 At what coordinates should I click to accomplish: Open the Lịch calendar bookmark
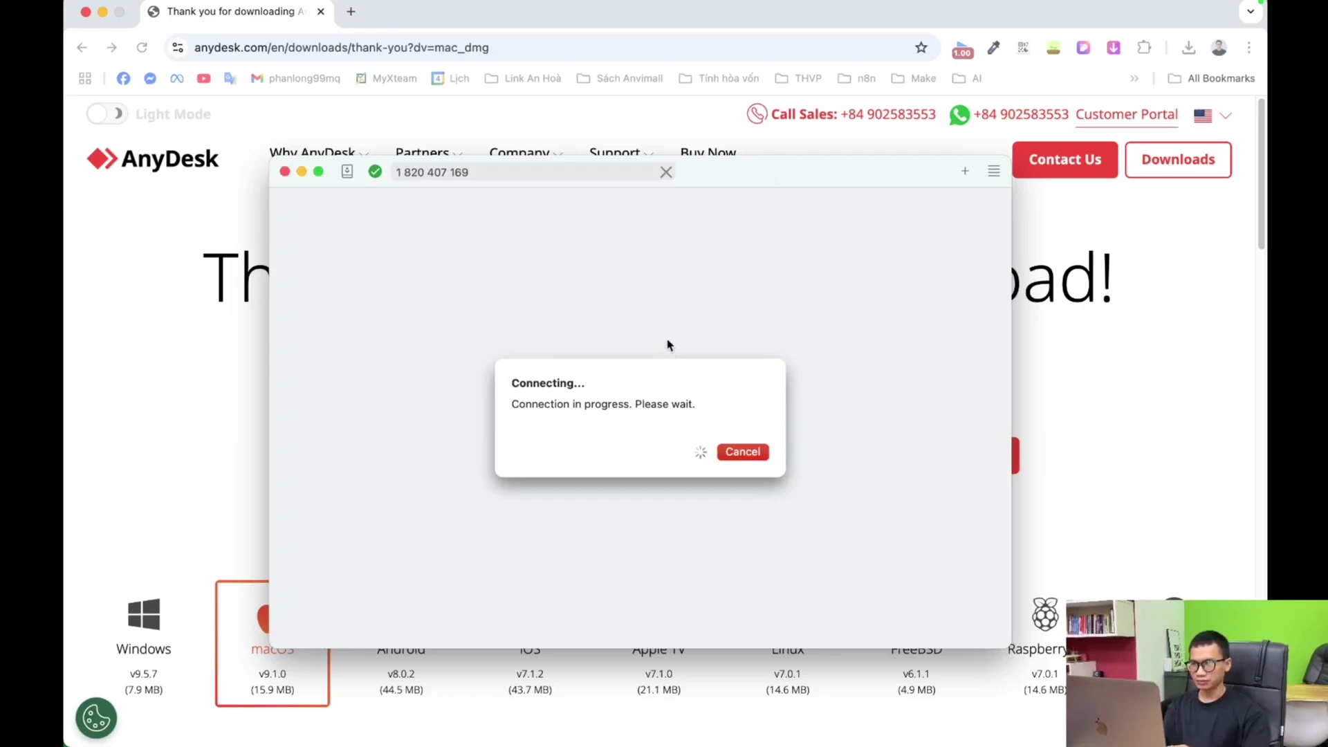click(x=450, y=78)
